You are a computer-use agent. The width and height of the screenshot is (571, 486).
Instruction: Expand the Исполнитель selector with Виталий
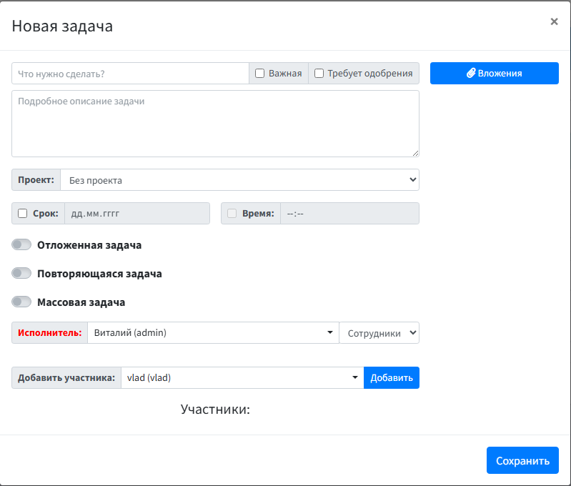click(213, 332)
